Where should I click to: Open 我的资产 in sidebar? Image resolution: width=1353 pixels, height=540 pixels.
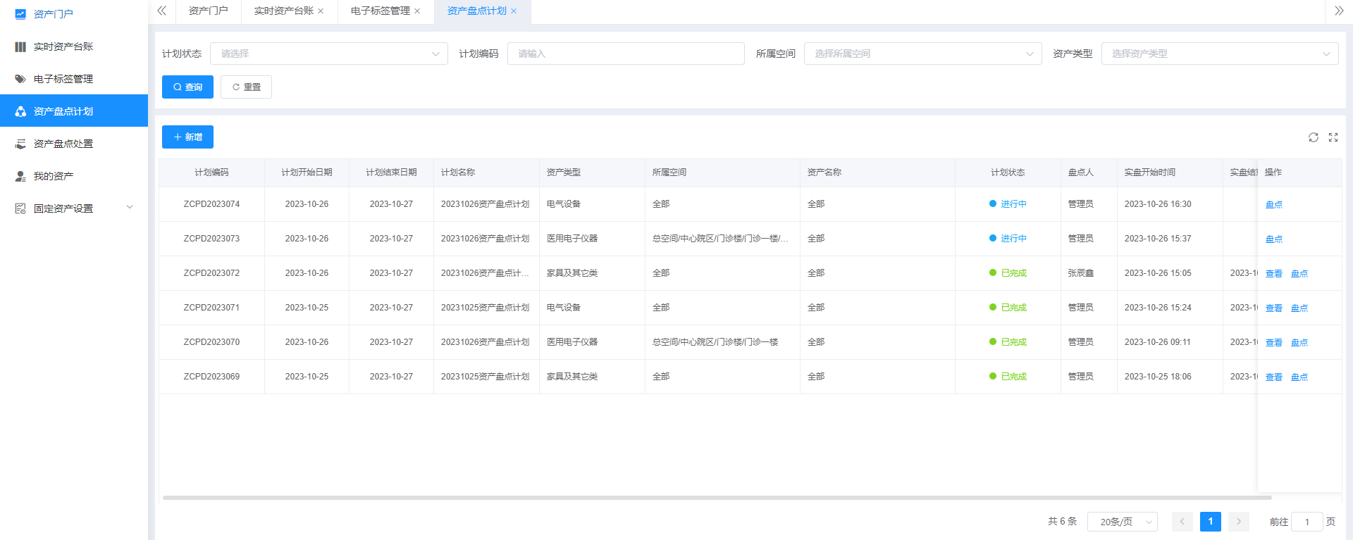54,176
